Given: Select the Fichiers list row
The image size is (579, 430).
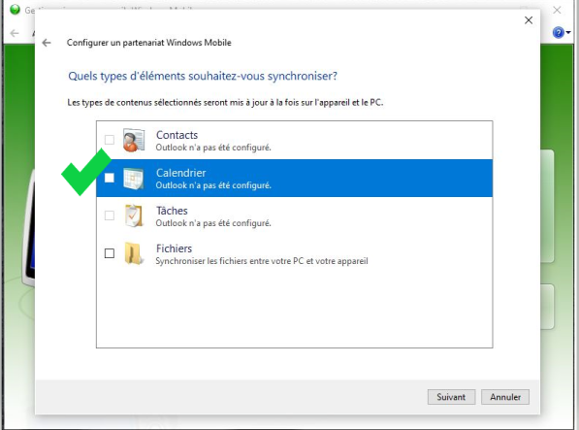Looking at the screenshot, I should pos(294,253).
